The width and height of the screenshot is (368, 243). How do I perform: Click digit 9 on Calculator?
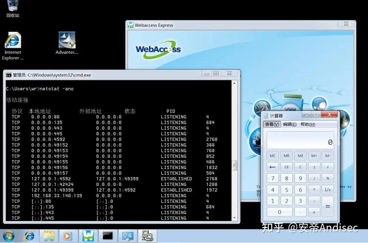tap(301, 178)
